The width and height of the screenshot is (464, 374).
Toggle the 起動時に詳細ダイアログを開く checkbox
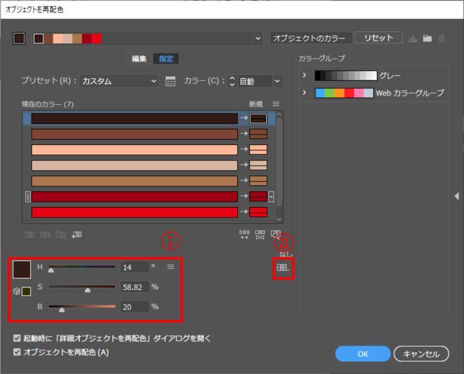pyautogui.click(x=17, y=339)
